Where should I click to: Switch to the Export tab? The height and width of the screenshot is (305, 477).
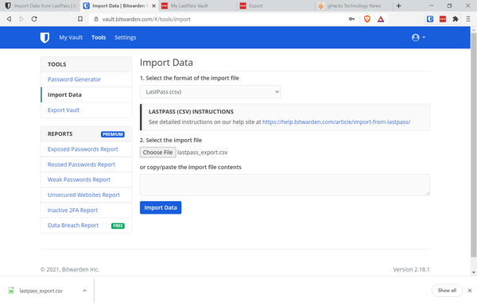click(275, 6)
